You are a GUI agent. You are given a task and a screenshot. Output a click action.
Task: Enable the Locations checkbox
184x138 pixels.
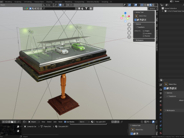(144, 33)
